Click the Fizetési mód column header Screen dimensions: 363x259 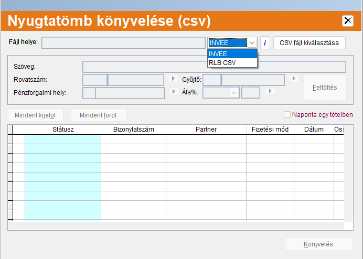[x=270, y=129]
